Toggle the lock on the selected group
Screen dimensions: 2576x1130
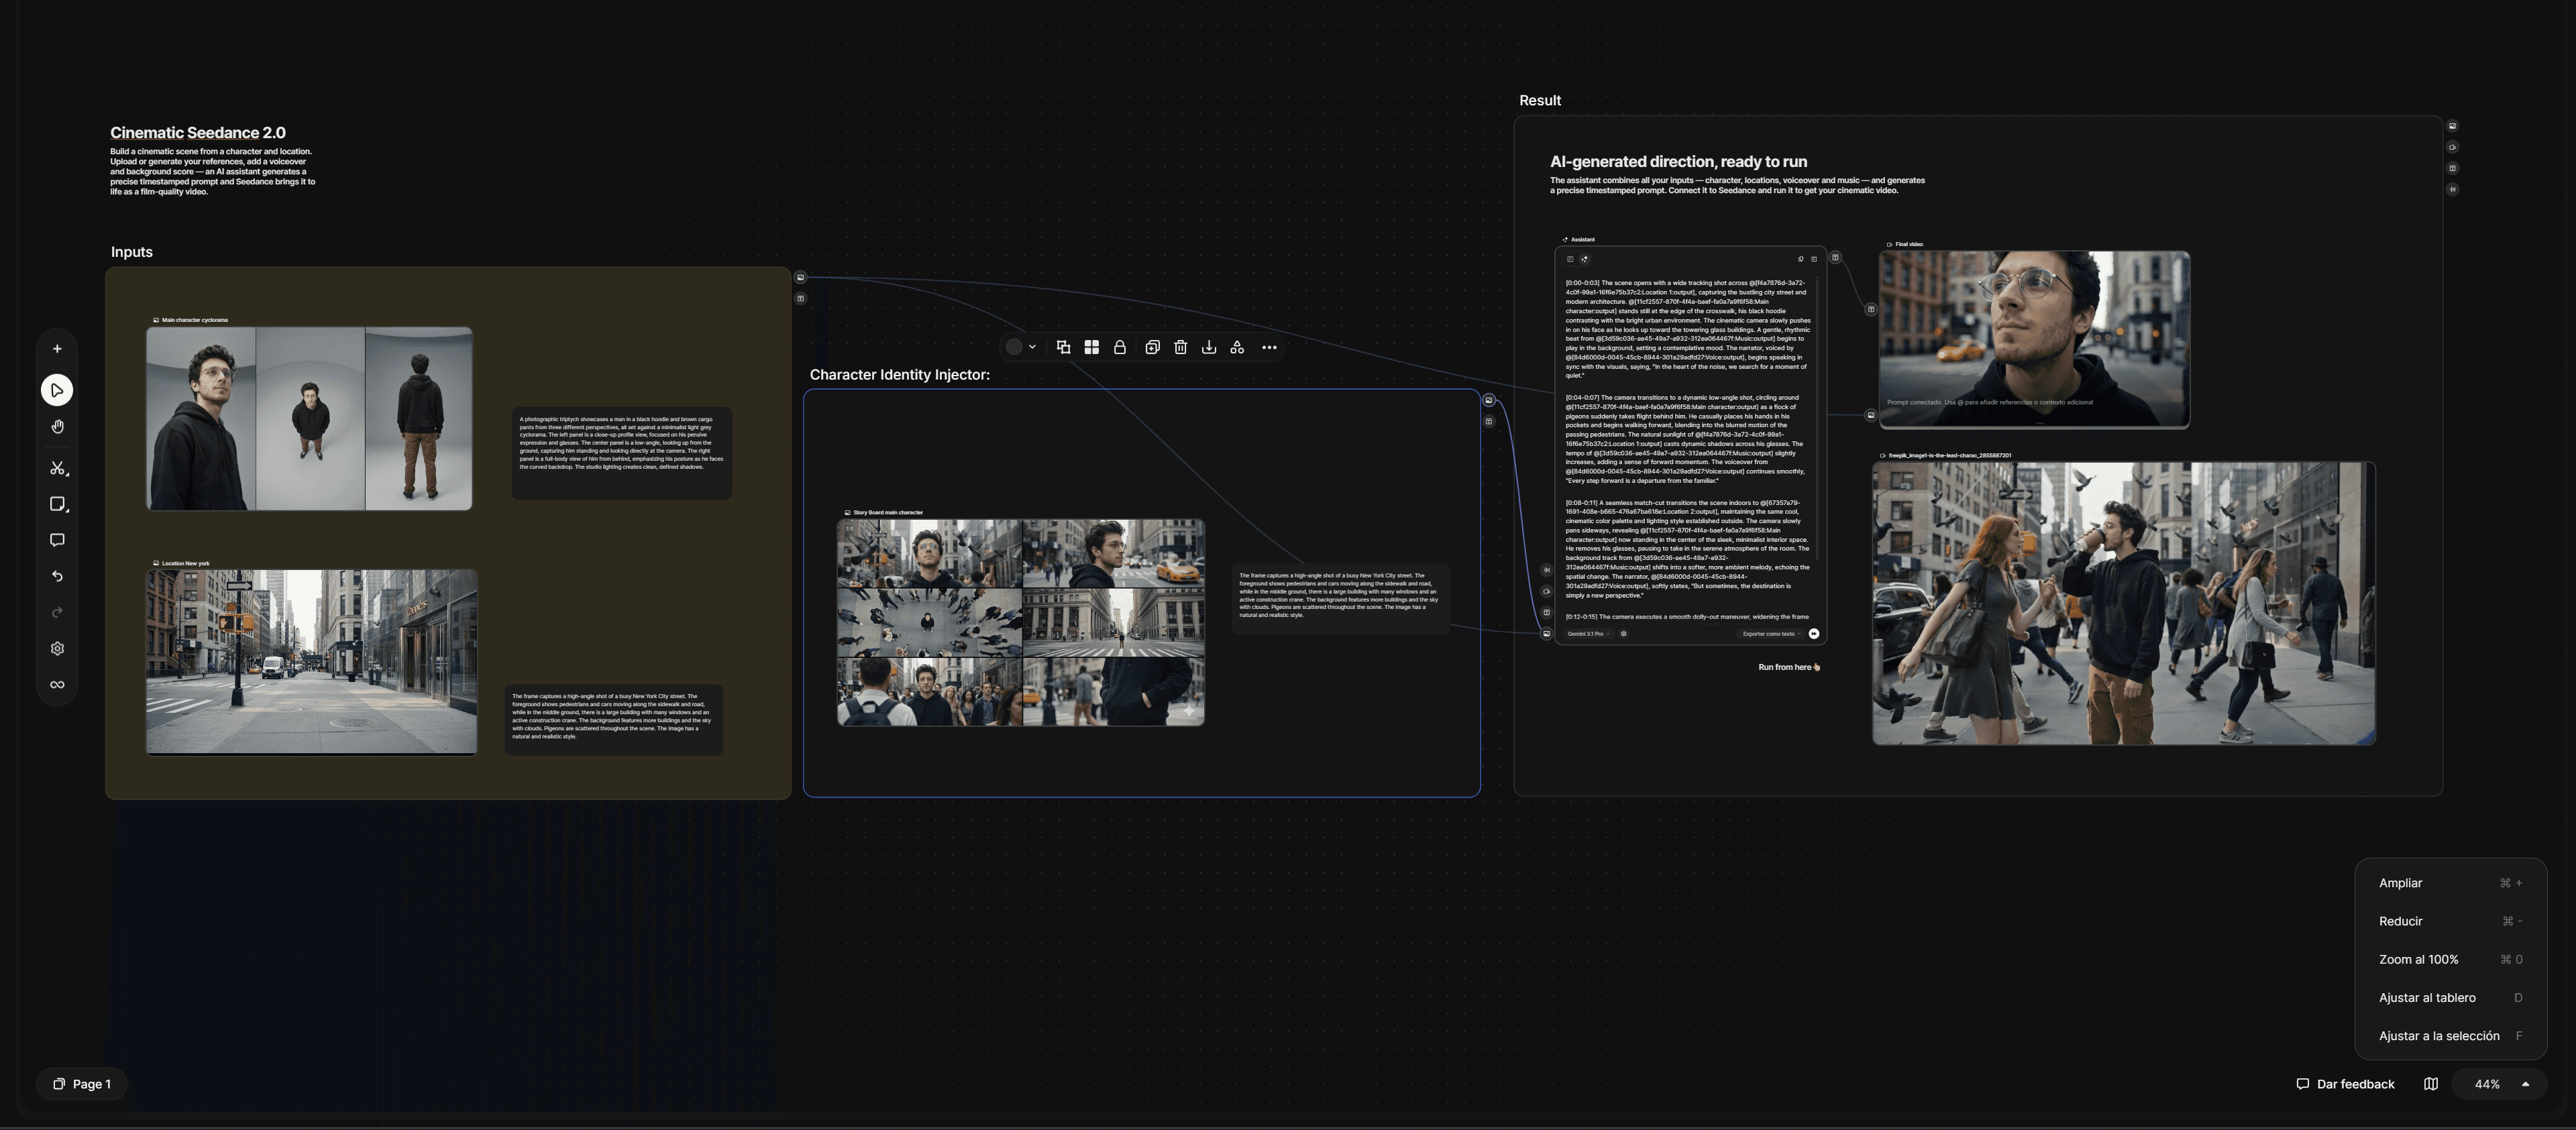(1120, 347)
